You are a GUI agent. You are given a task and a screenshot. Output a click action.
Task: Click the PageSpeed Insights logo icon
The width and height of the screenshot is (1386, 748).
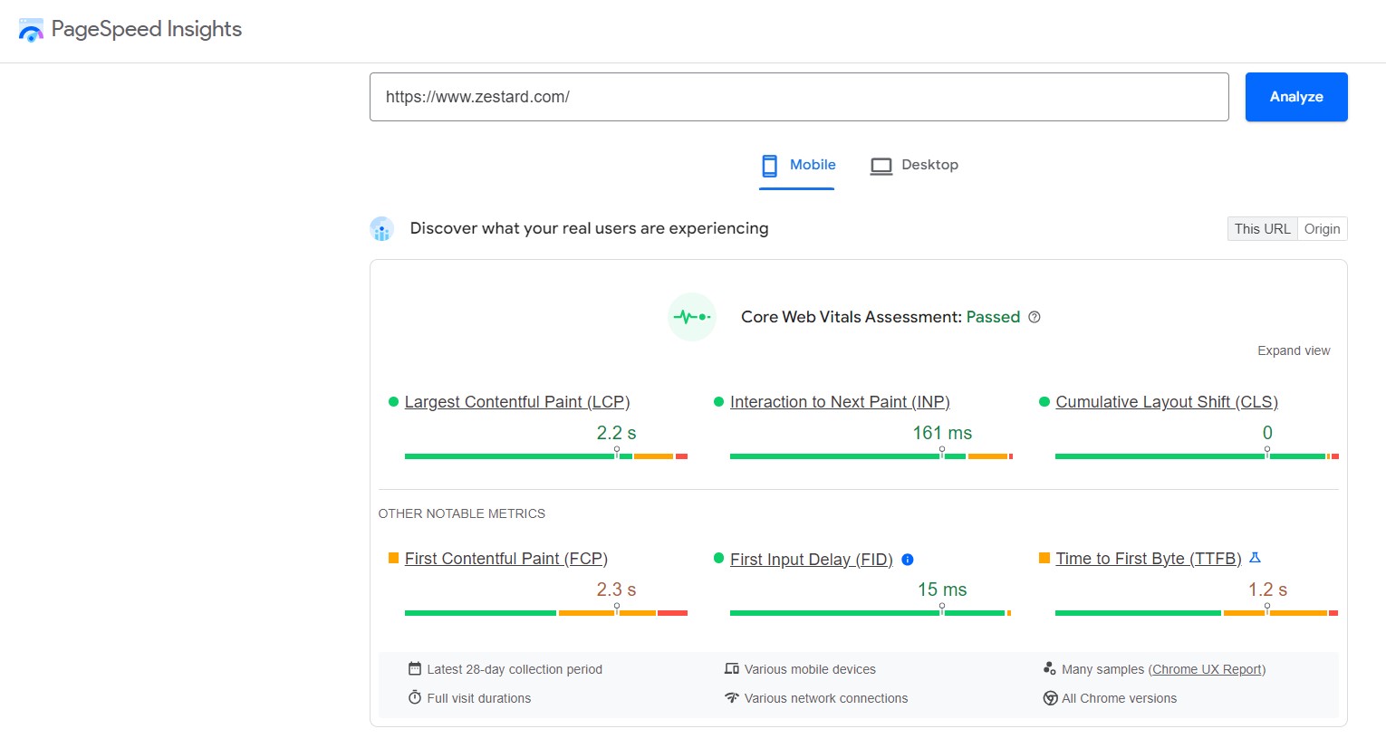(31, 30)
